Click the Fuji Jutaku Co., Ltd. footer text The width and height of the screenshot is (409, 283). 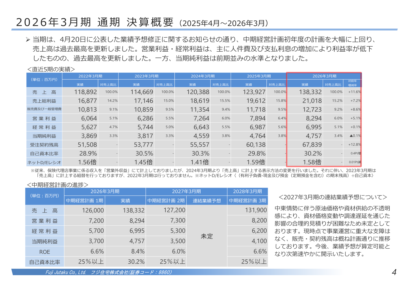coord(66,273)
